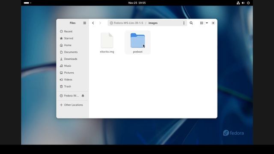274x154 pixels.
Task: Open the Videos folder in the sidebar
Action: [x=72, y=80]
